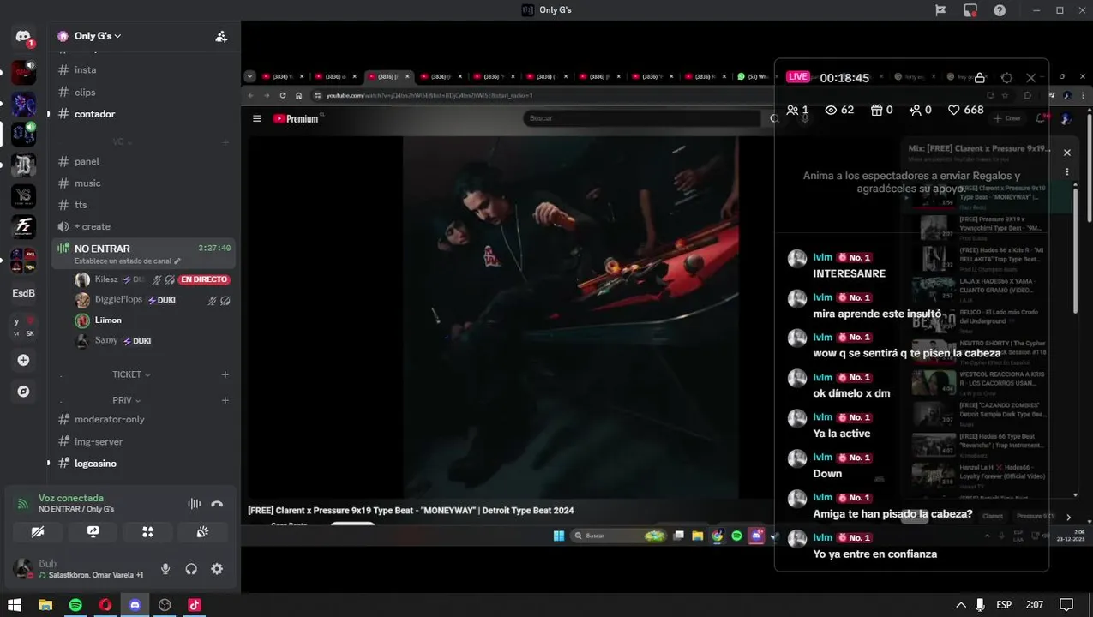
Task: Click the NO ENTRAR voice channel
Action: (143, 254)
